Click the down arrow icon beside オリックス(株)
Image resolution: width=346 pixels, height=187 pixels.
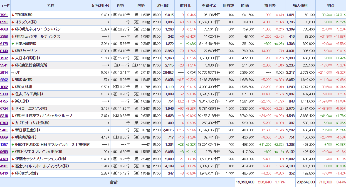(x=13, y=22)
